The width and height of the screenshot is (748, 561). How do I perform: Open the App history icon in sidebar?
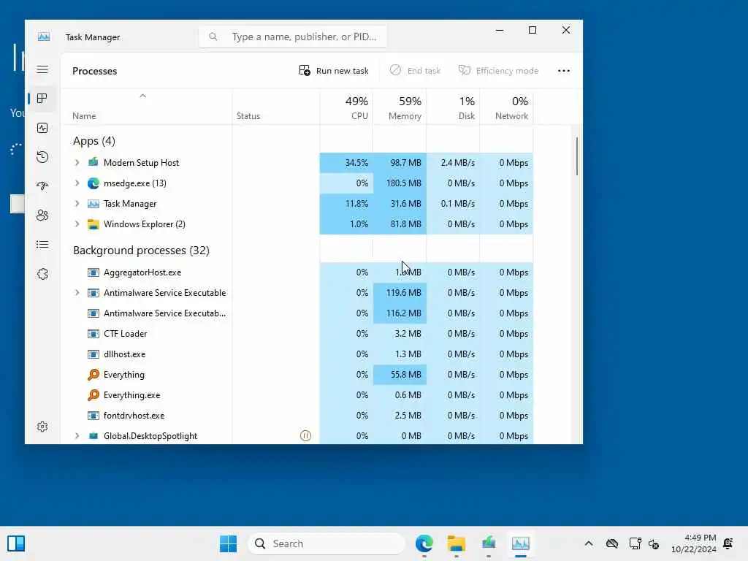click(42, 157)
